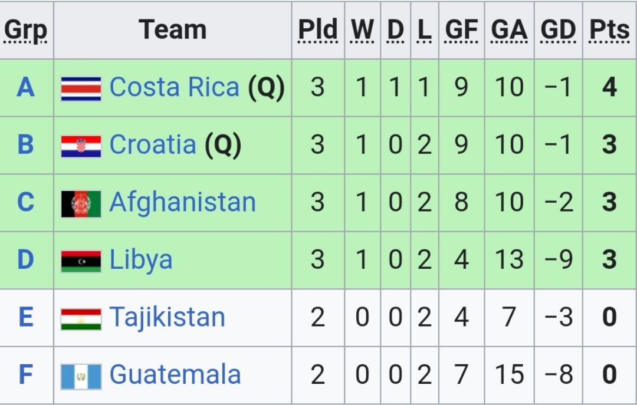Image resolution: width=637 pixels, height=405 pixels.
Task: Open the Croatia team link
Action: coord(153,144)
